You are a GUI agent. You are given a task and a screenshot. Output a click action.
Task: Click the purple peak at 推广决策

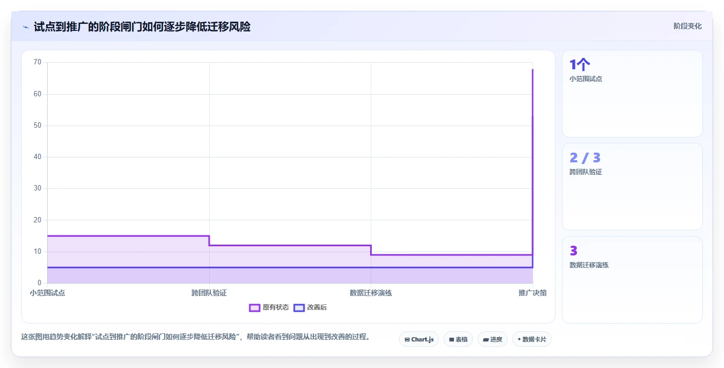coord(532,70)
